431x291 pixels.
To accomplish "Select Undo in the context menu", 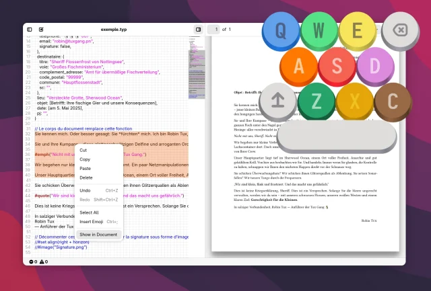I will pos(86,190).
